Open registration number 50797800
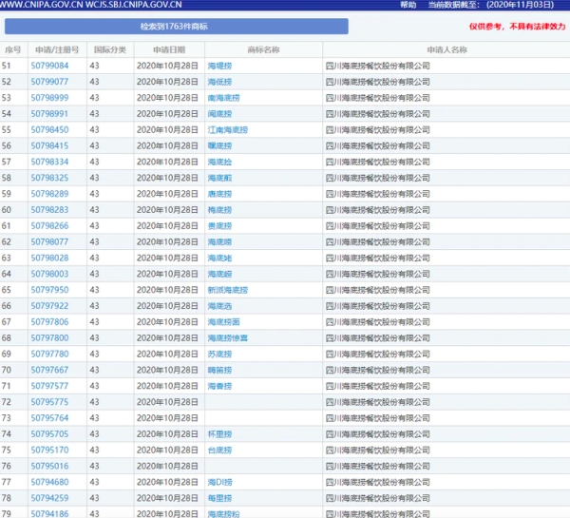 tap(49, 337)
